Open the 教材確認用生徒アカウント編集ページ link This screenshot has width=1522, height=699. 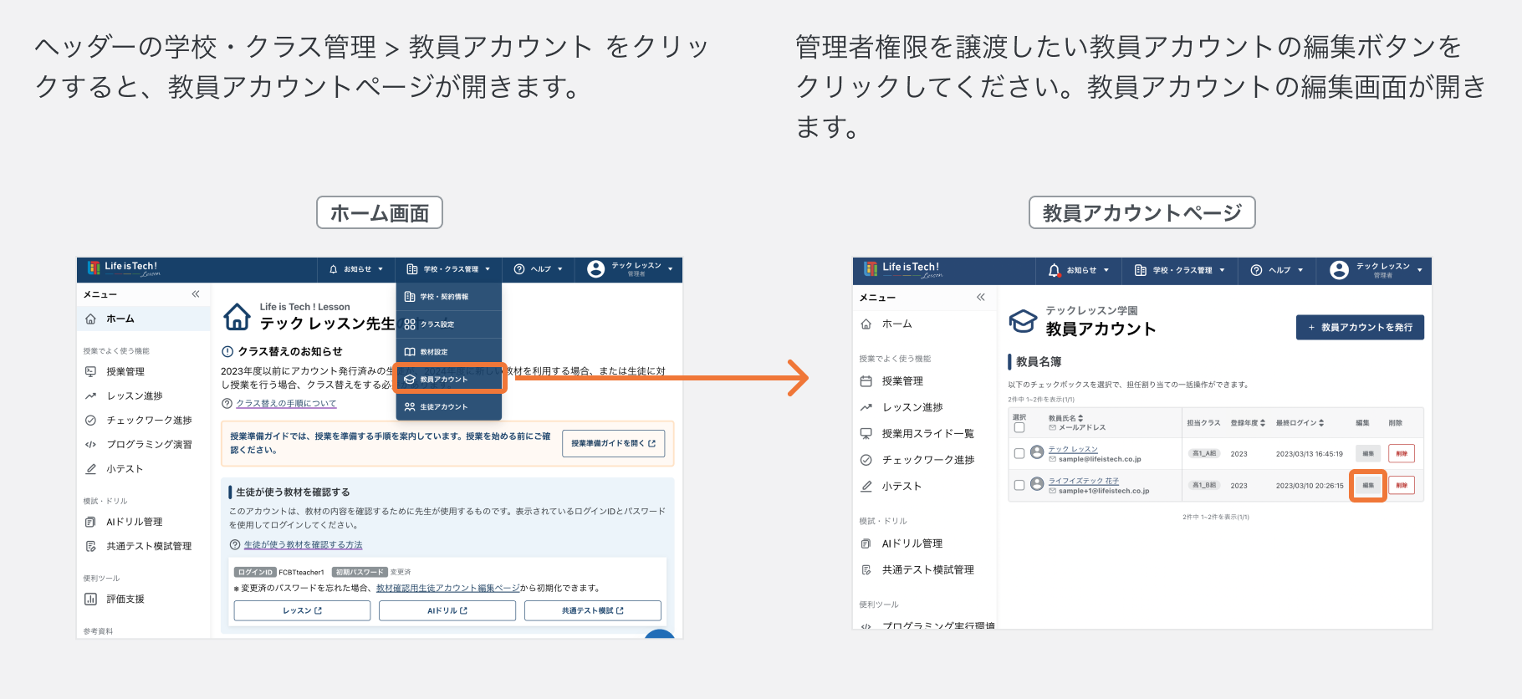pos(447,588)
